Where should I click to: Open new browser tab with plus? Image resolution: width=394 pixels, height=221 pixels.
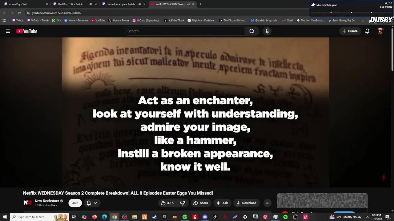pos(201,4)
